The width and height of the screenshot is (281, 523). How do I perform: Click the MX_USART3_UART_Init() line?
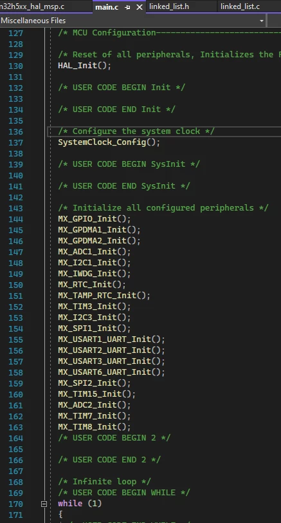tap(111, 361)
